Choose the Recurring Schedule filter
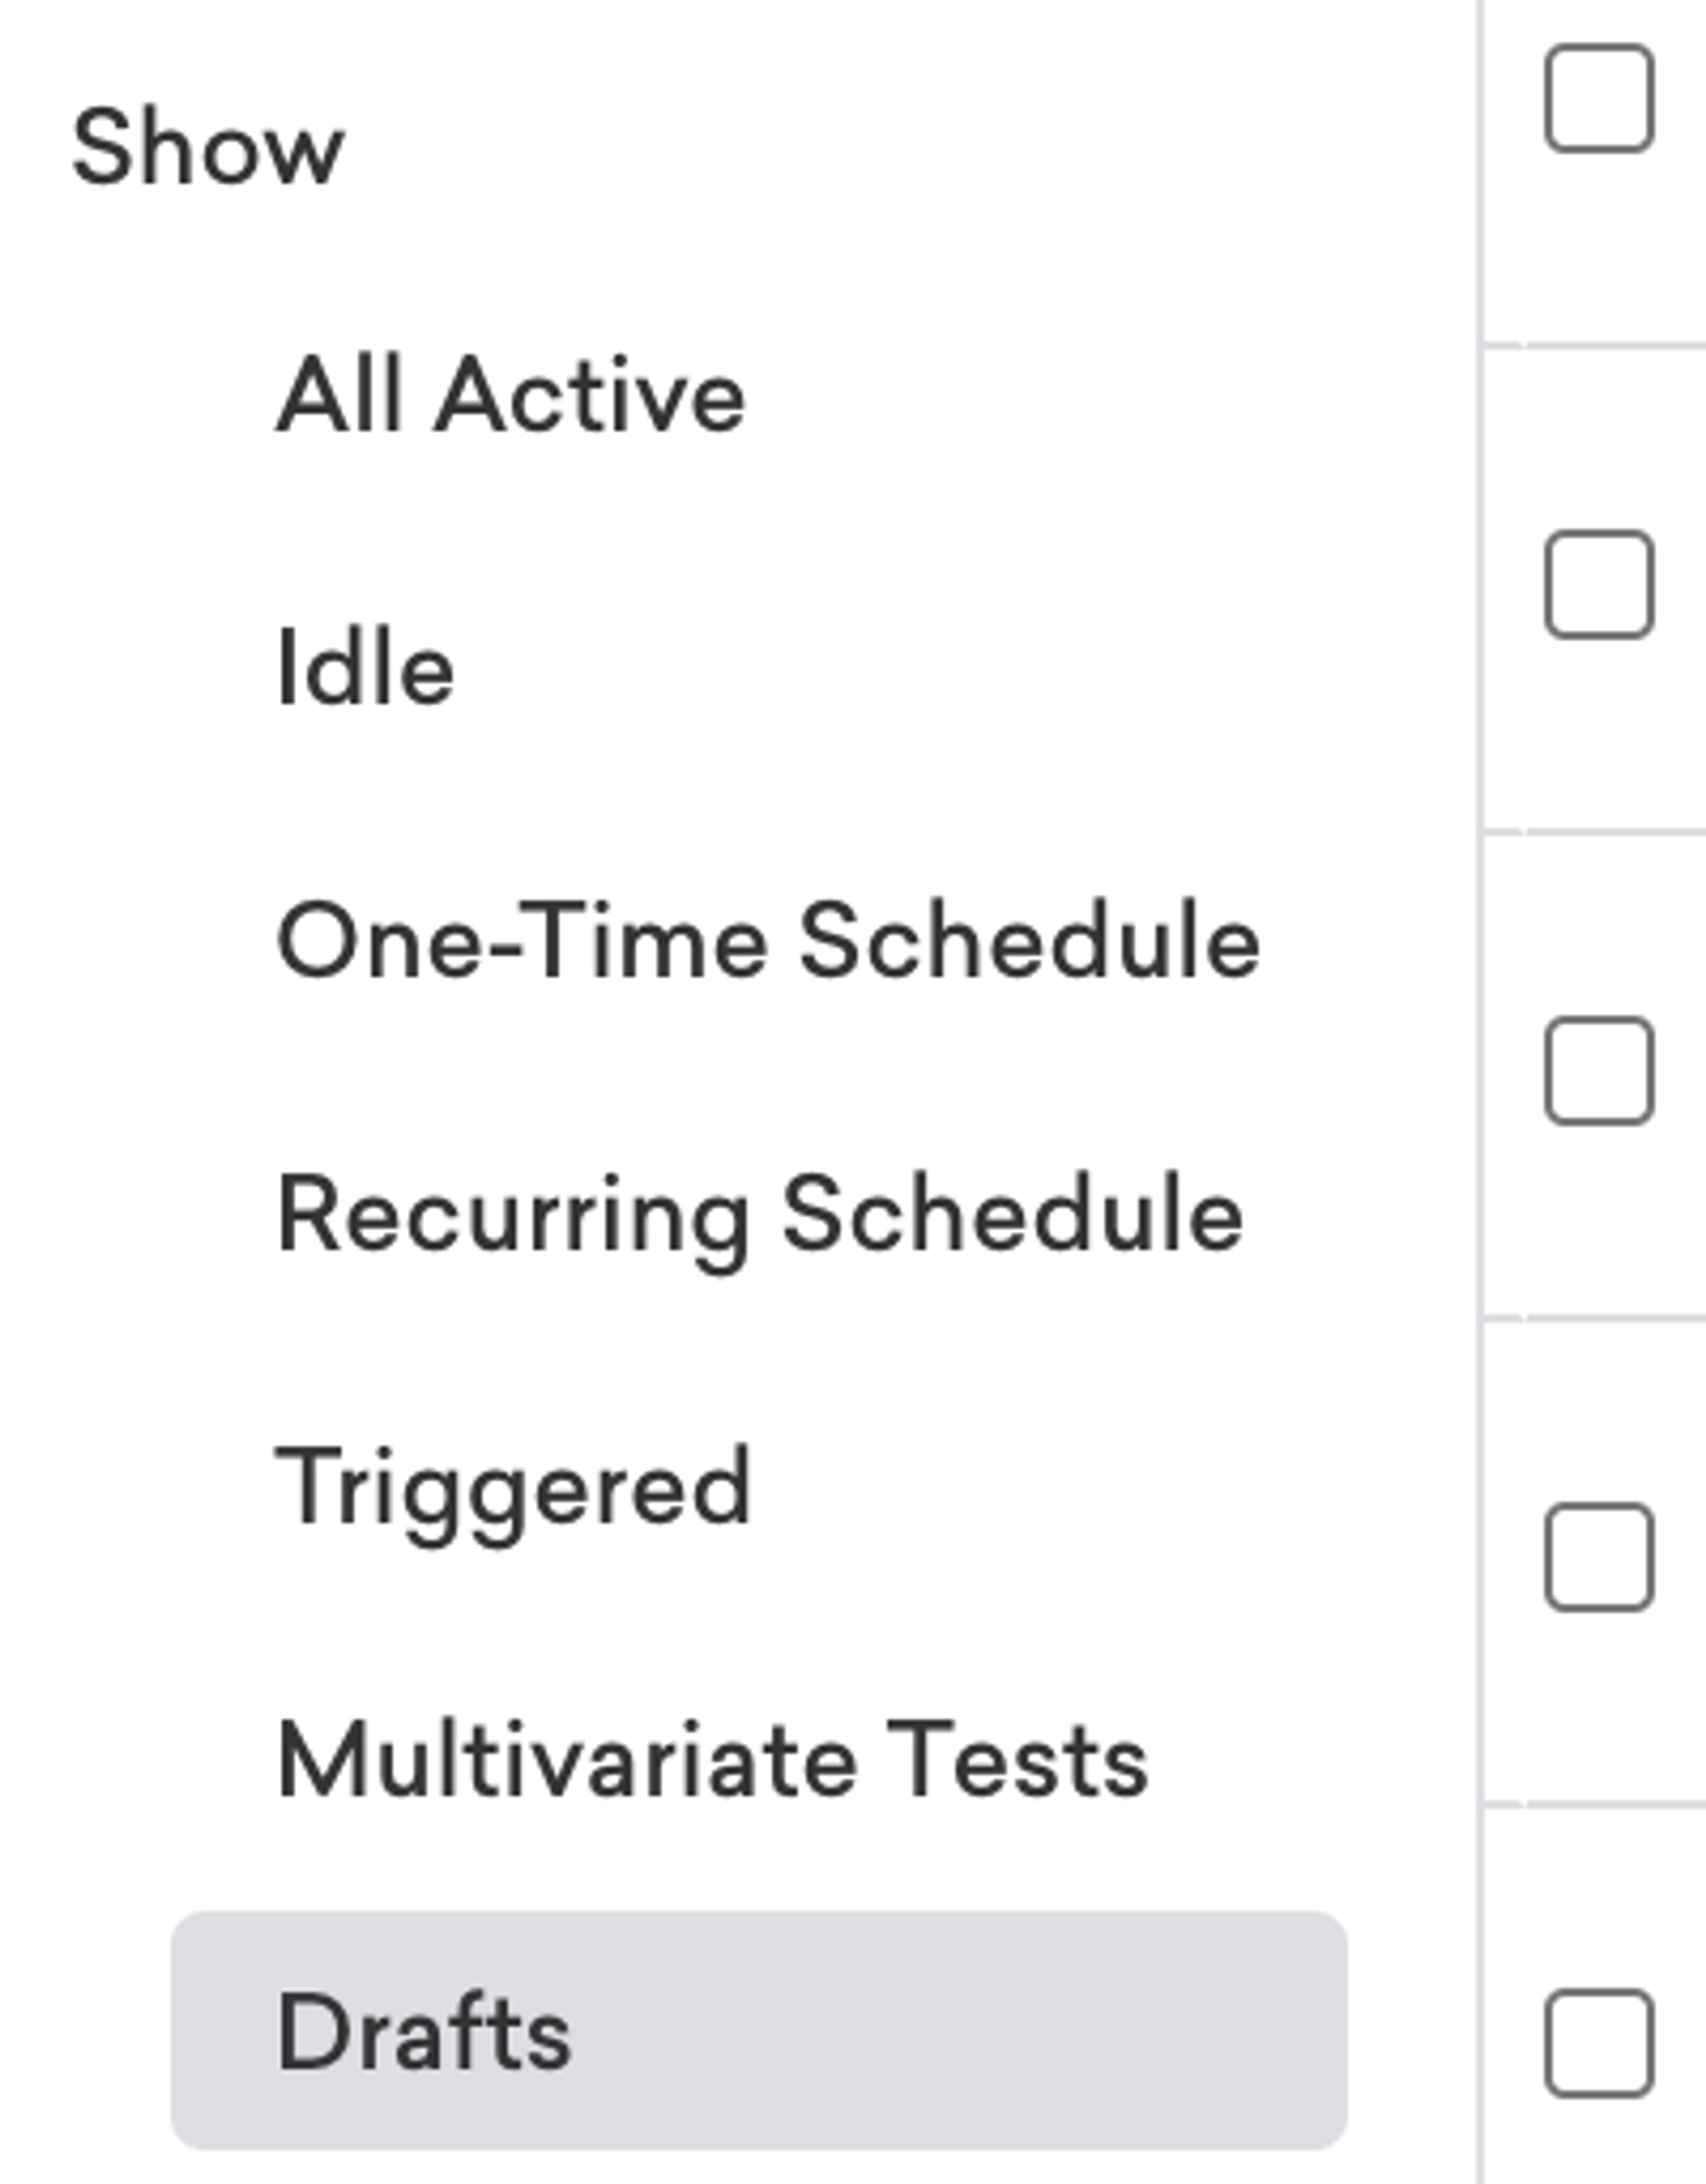Viewport: 1706px width, 2184px height. tap(760, 1215)
